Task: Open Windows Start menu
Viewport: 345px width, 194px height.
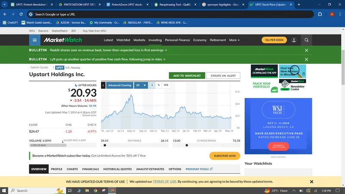Action: click(x=4, y=191)
